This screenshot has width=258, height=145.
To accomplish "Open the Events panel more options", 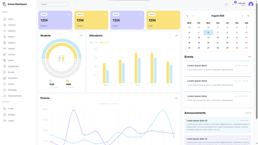I will 250,57.
